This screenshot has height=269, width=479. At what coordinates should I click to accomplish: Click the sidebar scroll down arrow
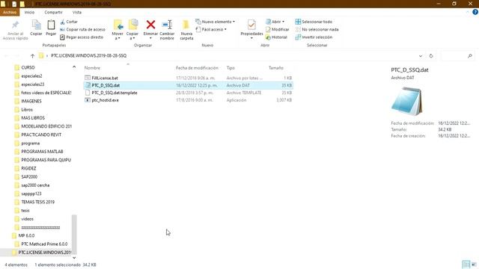[74, 258]
